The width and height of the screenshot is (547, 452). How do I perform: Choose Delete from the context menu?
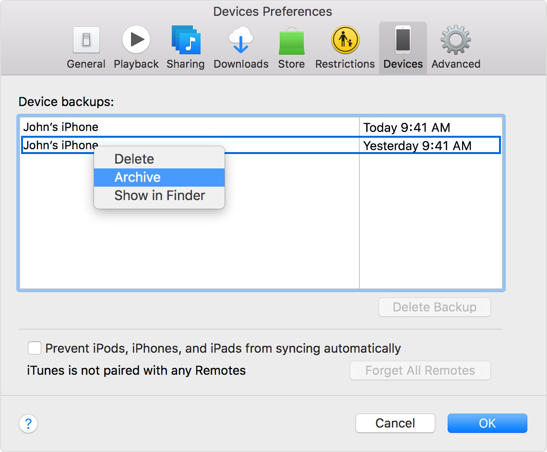coord(134,159)
